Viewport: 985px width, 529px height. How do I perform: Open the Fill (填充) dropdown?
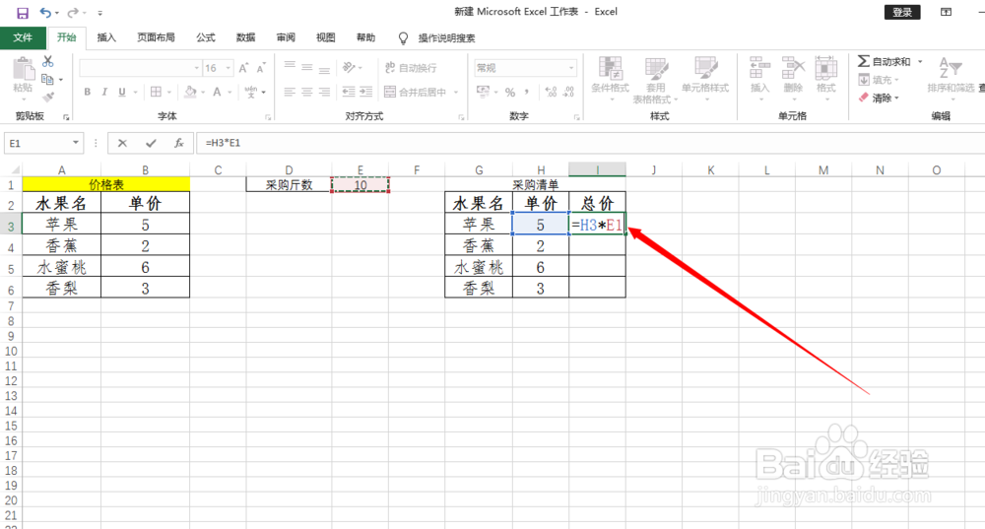point(879,80)
